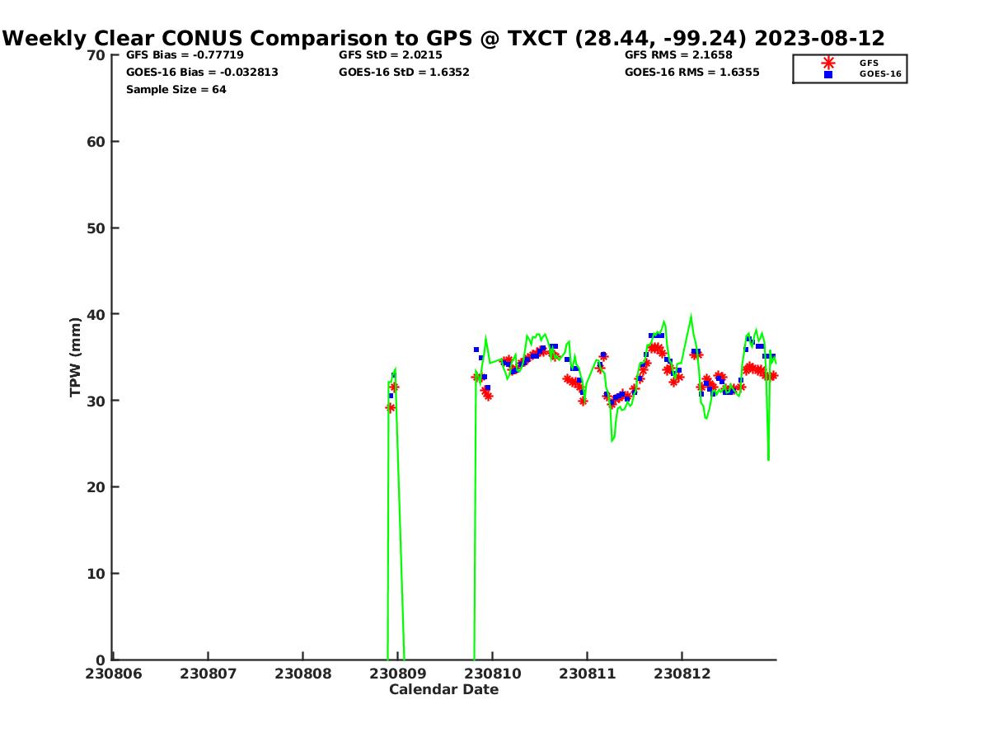The height and width of the screenshot is (742, 989).
Task: Click the red GFS asterisk legend marker
Action: [x=828, y=63]
